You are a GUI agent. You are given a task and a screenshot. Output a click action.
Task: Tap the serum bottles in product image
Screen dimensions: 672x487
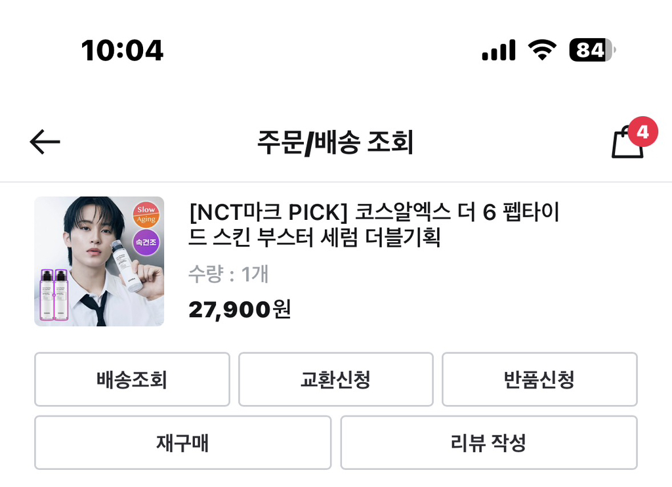coord(54,294)
